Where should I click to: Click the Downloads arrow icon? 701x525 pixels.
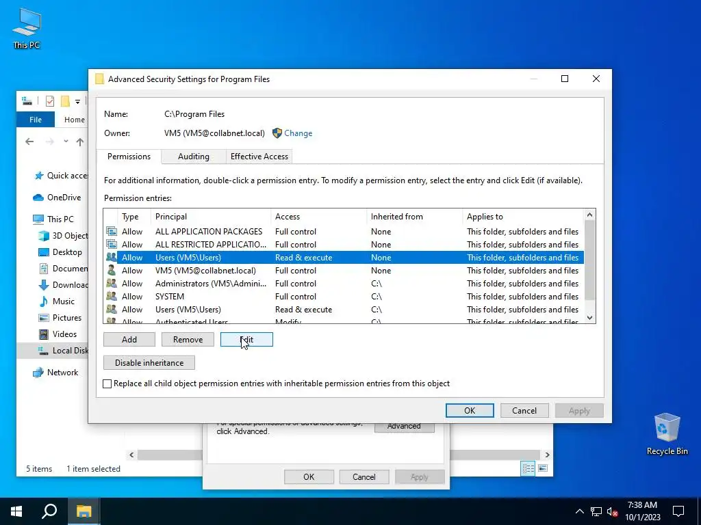[44, 285]
